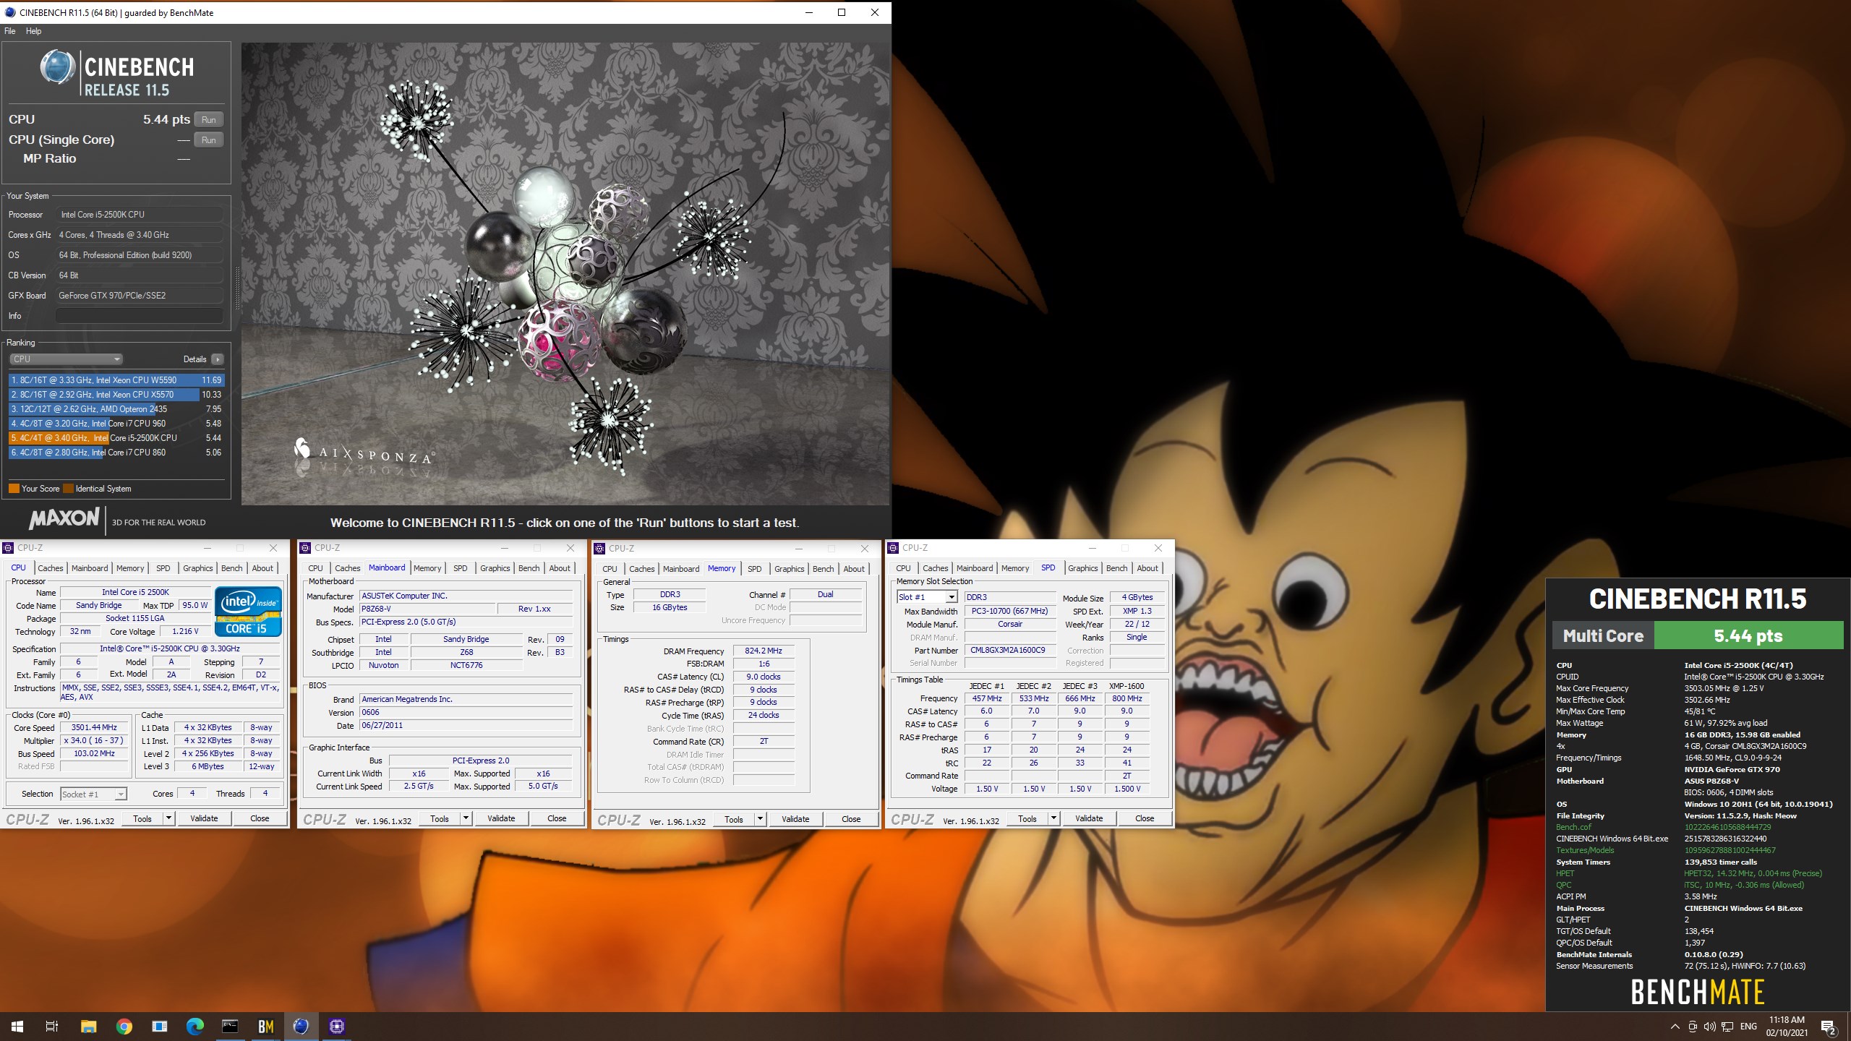Open the Help menu in Cinebench
This screenshot has height=1041, width=1851.
pos(34,31)
